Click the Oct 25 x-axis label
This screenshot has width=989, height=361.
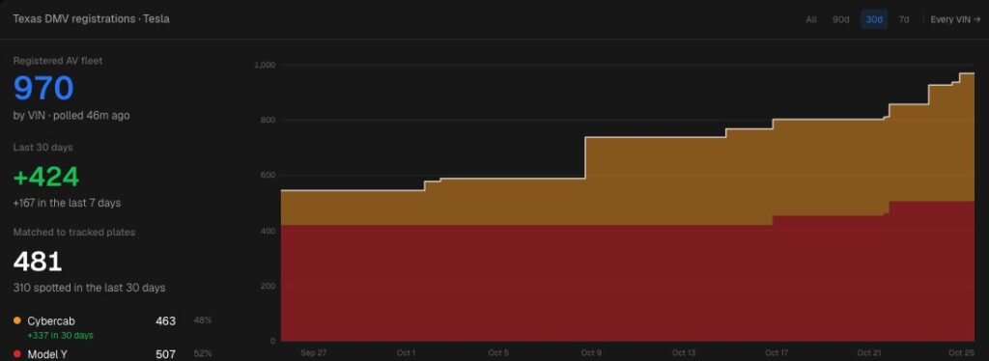coord(961,352)
